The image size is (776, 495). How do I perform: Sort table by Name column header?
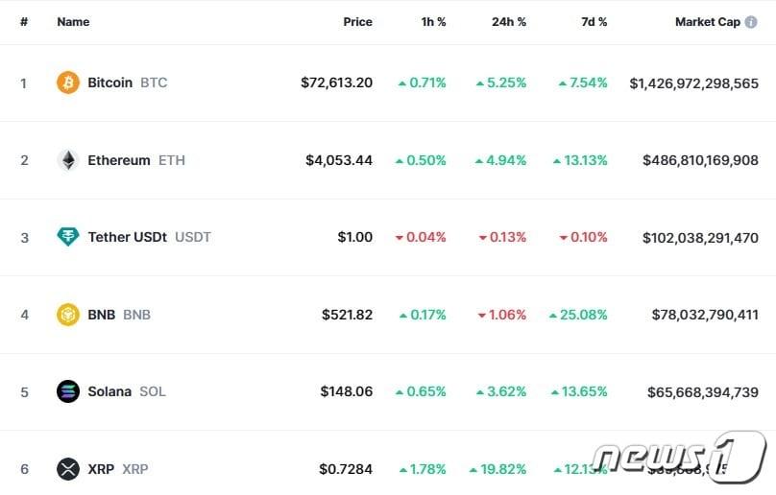73,22
